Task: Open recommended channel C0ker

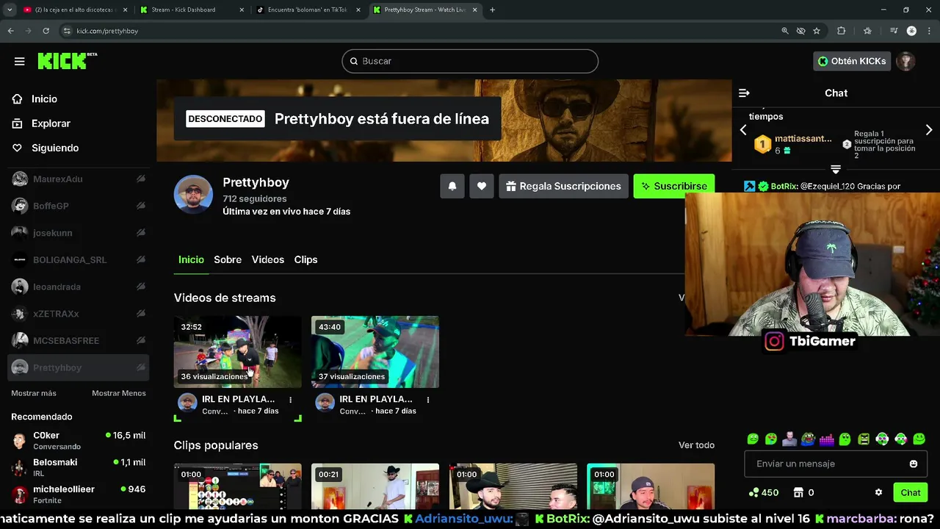Action: click(x=79, y=441)
